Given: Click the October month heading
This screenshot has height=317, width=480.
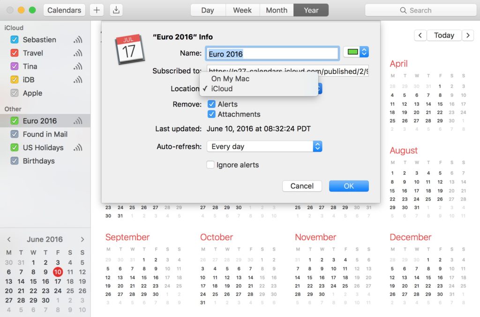Looking at the screenshot, I should pyautogui.click(x=217, y=238).
